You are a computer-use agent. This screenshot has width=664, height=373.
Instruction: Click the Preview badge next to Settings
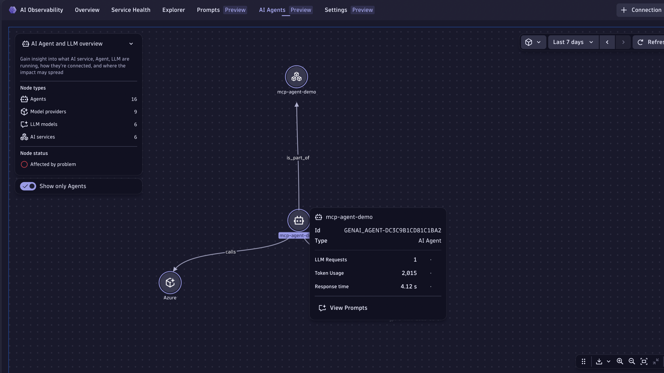tap(362, 10)
